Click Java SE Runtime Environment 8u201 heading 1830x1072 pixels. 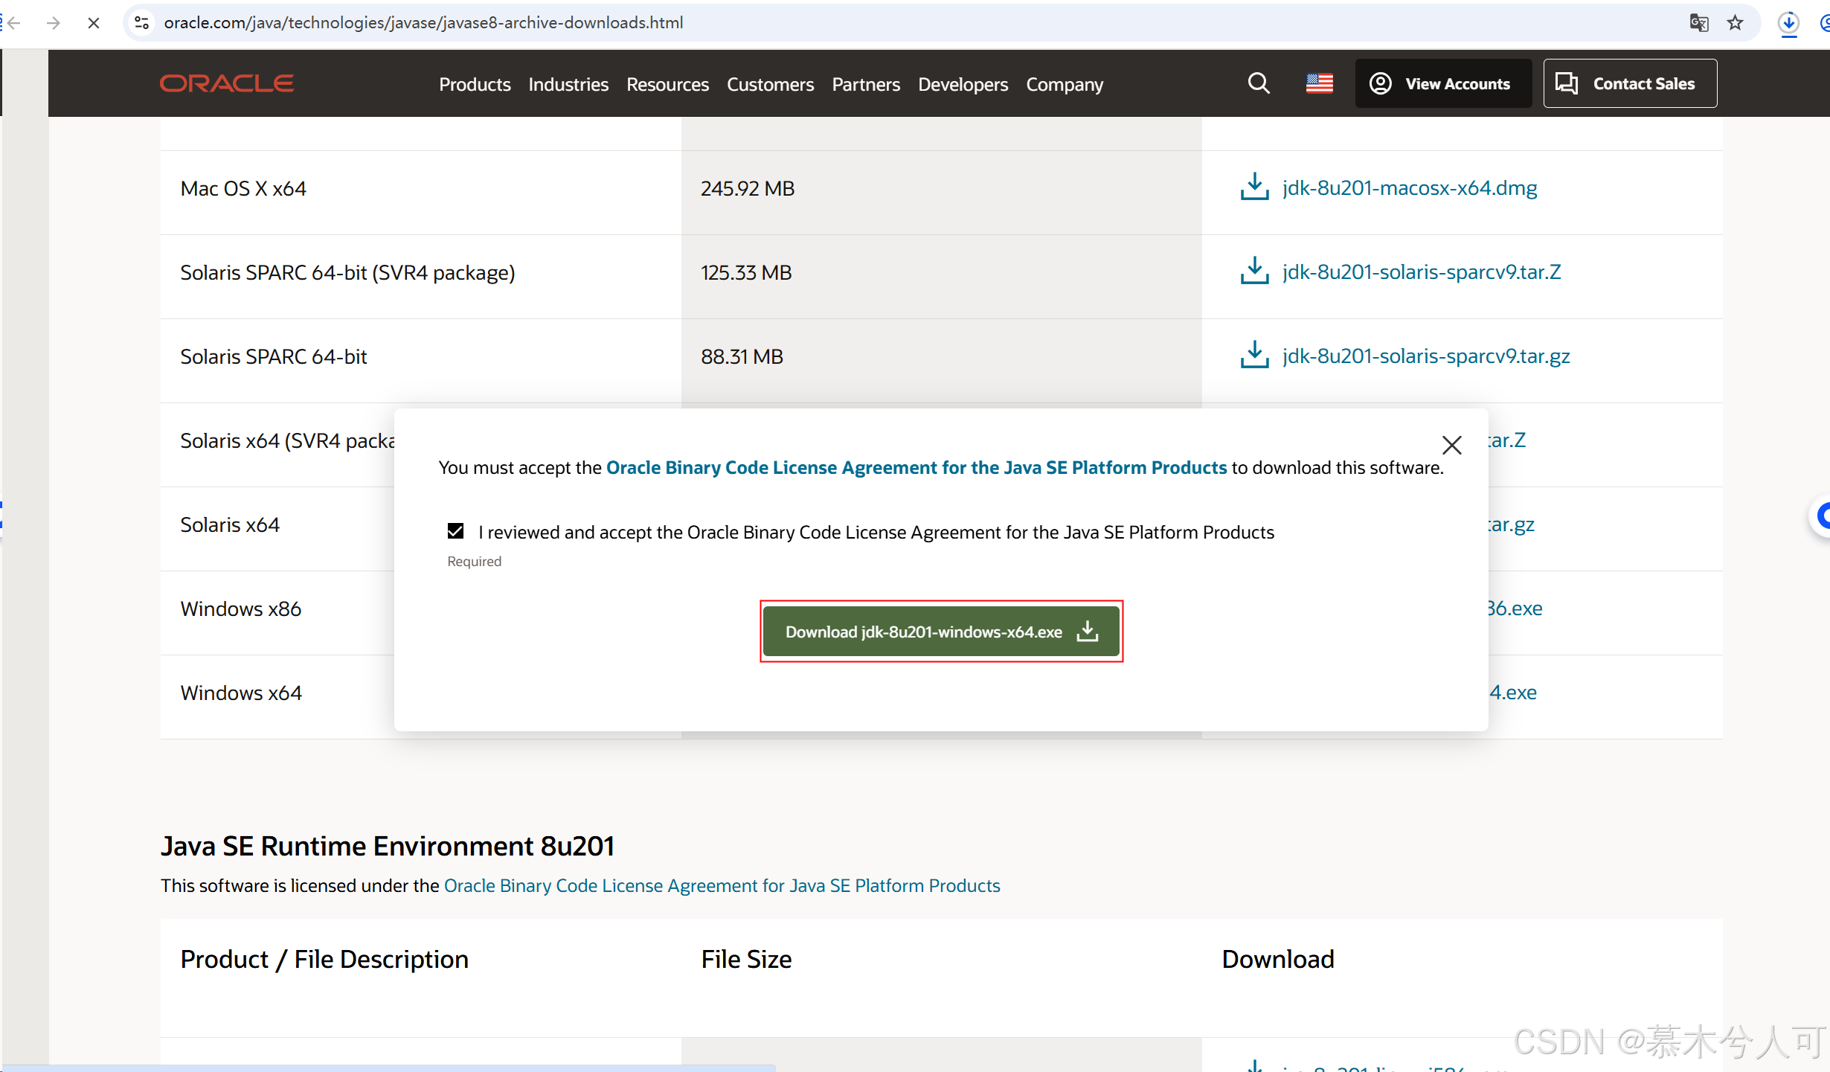[x=388, y=846]
